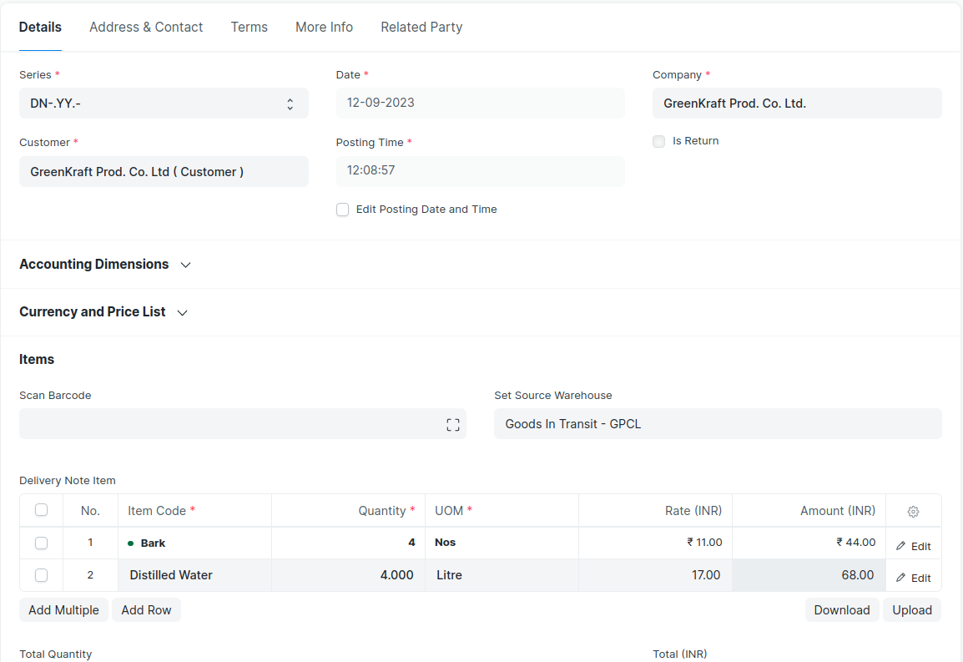Viewport: 963px width, 662px height.
Task: Click the Set Source Warehouse field
Action: (718, 424)
